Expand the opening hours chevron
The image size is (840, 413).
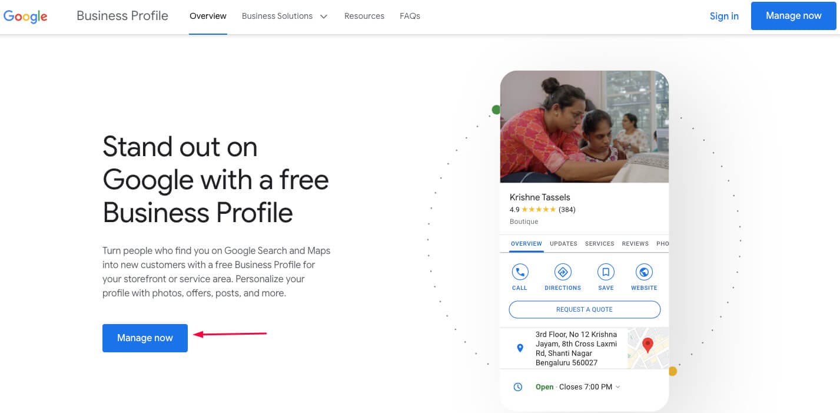pos(617,387)
